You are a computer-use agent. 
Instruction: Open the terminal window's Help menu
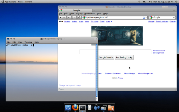pyautogui.click(x=36, y=42)
